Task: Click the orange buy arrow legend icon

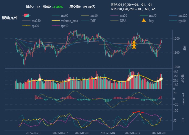Action: [144, 21]
